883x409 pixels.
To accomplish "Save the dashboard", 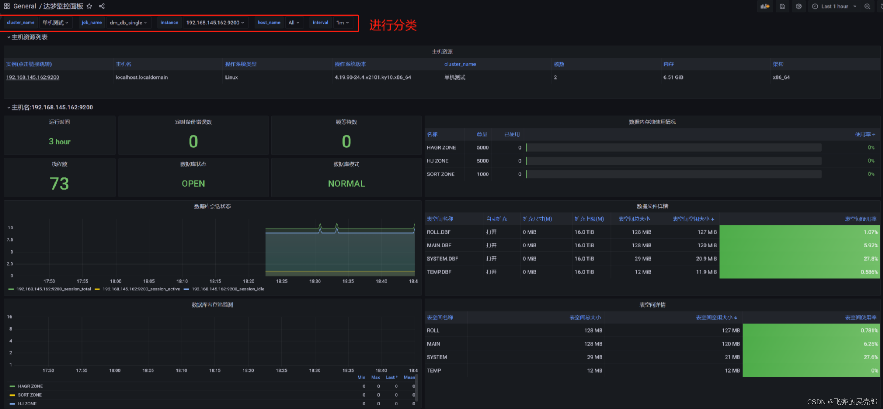I will [x=782, y=7].
